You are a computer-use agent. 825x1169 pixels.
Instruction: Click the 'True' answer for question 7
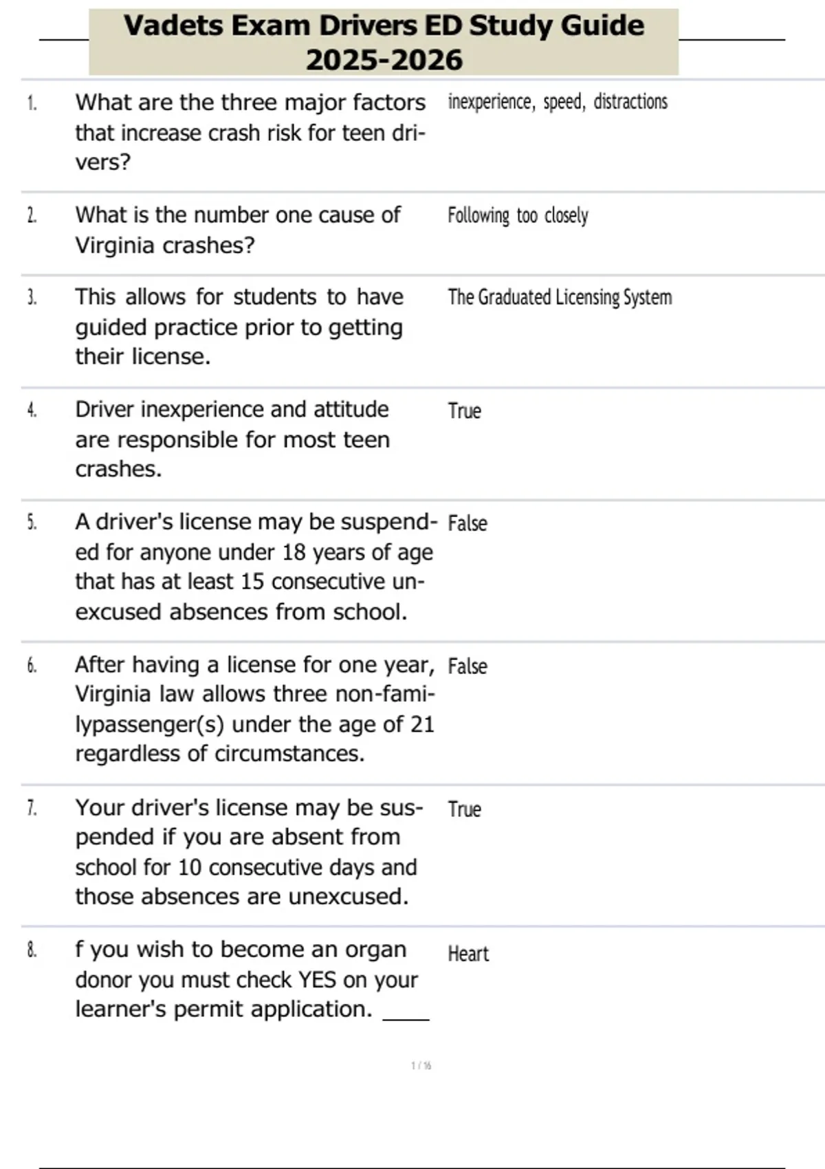click(464, 809)
